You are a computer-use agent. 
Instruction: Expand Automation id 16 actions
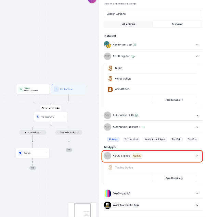[197, 115]
